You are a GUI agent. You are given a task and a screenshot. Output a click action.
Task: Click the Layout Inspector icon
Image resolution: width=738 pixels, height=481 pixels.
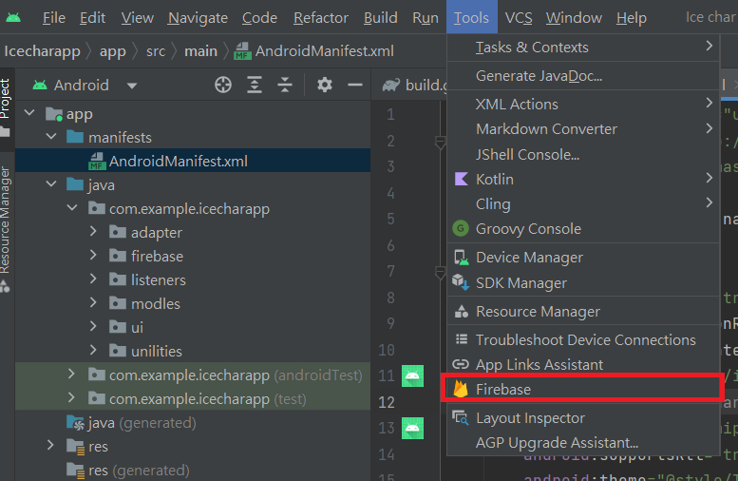coord(461,418)
